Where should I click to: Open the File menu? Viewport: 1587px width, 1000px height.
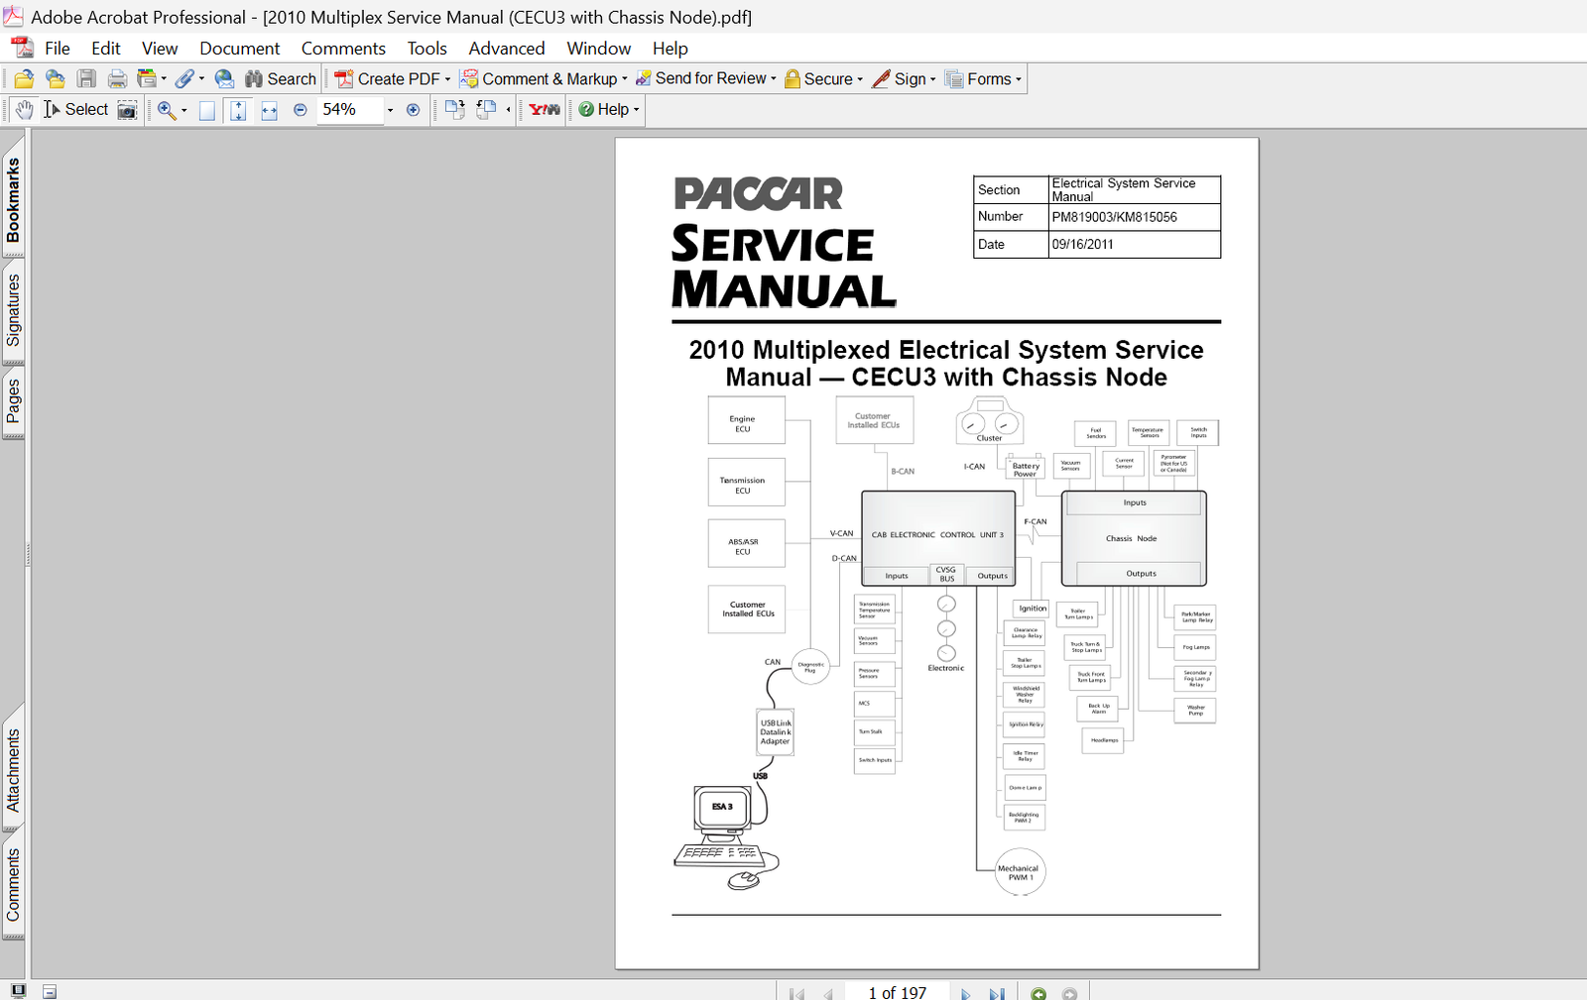click(x=58, y=49)
